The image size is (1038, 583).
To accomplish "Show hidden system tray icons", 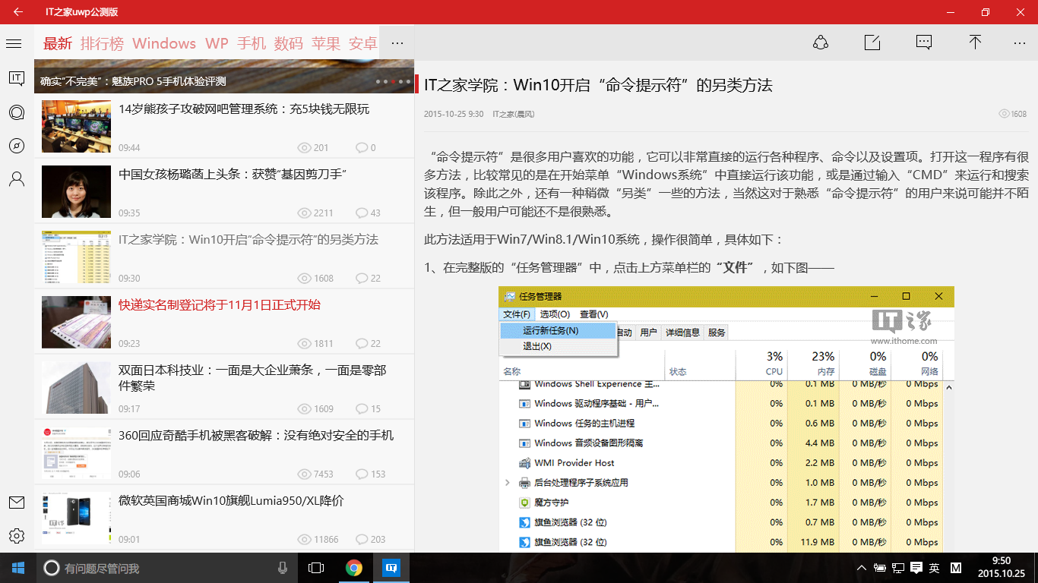I will tap(862, 568).
